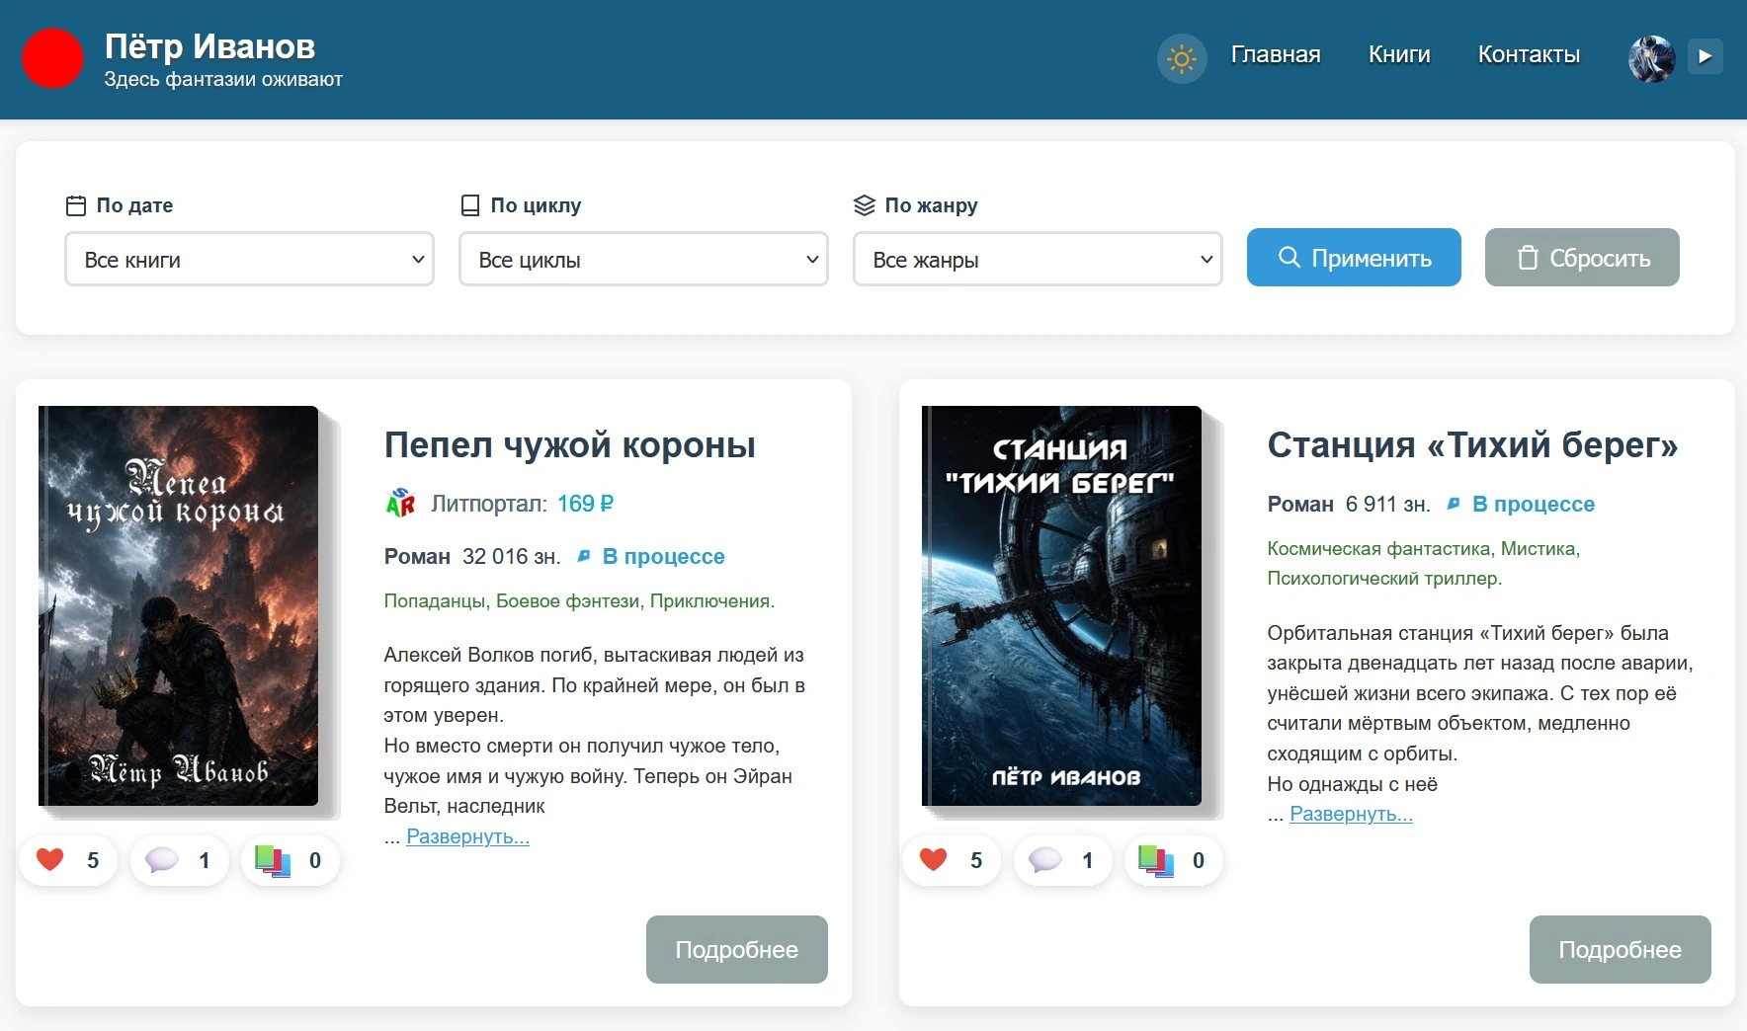Click the Боевое фэнтези genre tag
The height and width of the screenshot is (1031, 1747).
(568, 601)
